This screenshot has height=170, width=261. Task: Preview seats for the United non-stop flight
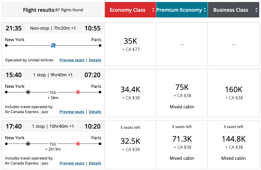point(72,60)
